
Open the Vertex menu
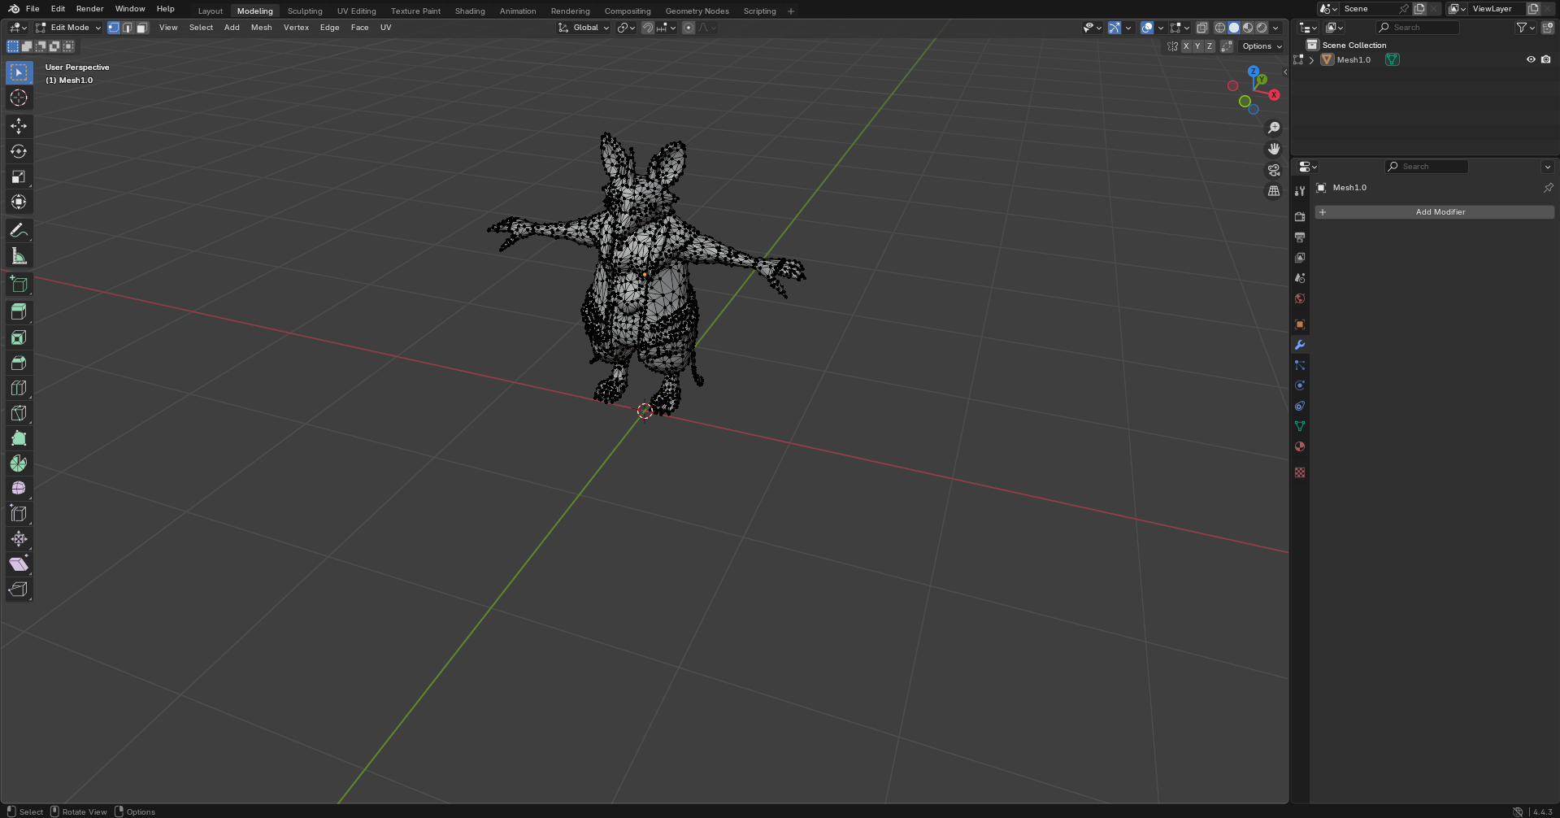pos(296,28)
